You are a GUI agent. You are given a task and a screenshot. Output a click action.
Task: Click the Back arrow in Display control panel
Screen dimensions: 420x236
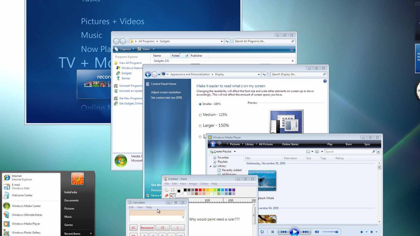148,74
